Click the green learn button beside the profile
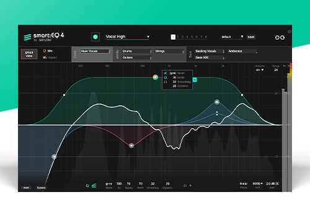The width and height of the screenshot is (310, 223). coord(95,37)
